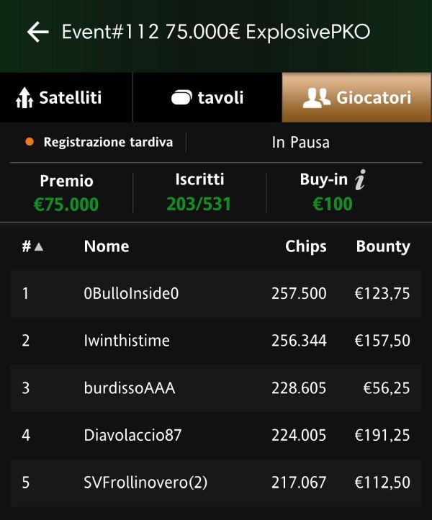This screenshot has height=520, width=432.
Task: Click the orange late-registration status dot
Action: click(x=30, y=142)
